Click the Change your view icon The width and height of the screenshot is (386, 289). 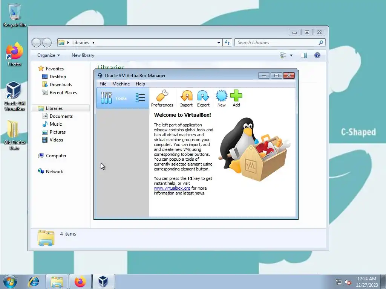[283, 55]
